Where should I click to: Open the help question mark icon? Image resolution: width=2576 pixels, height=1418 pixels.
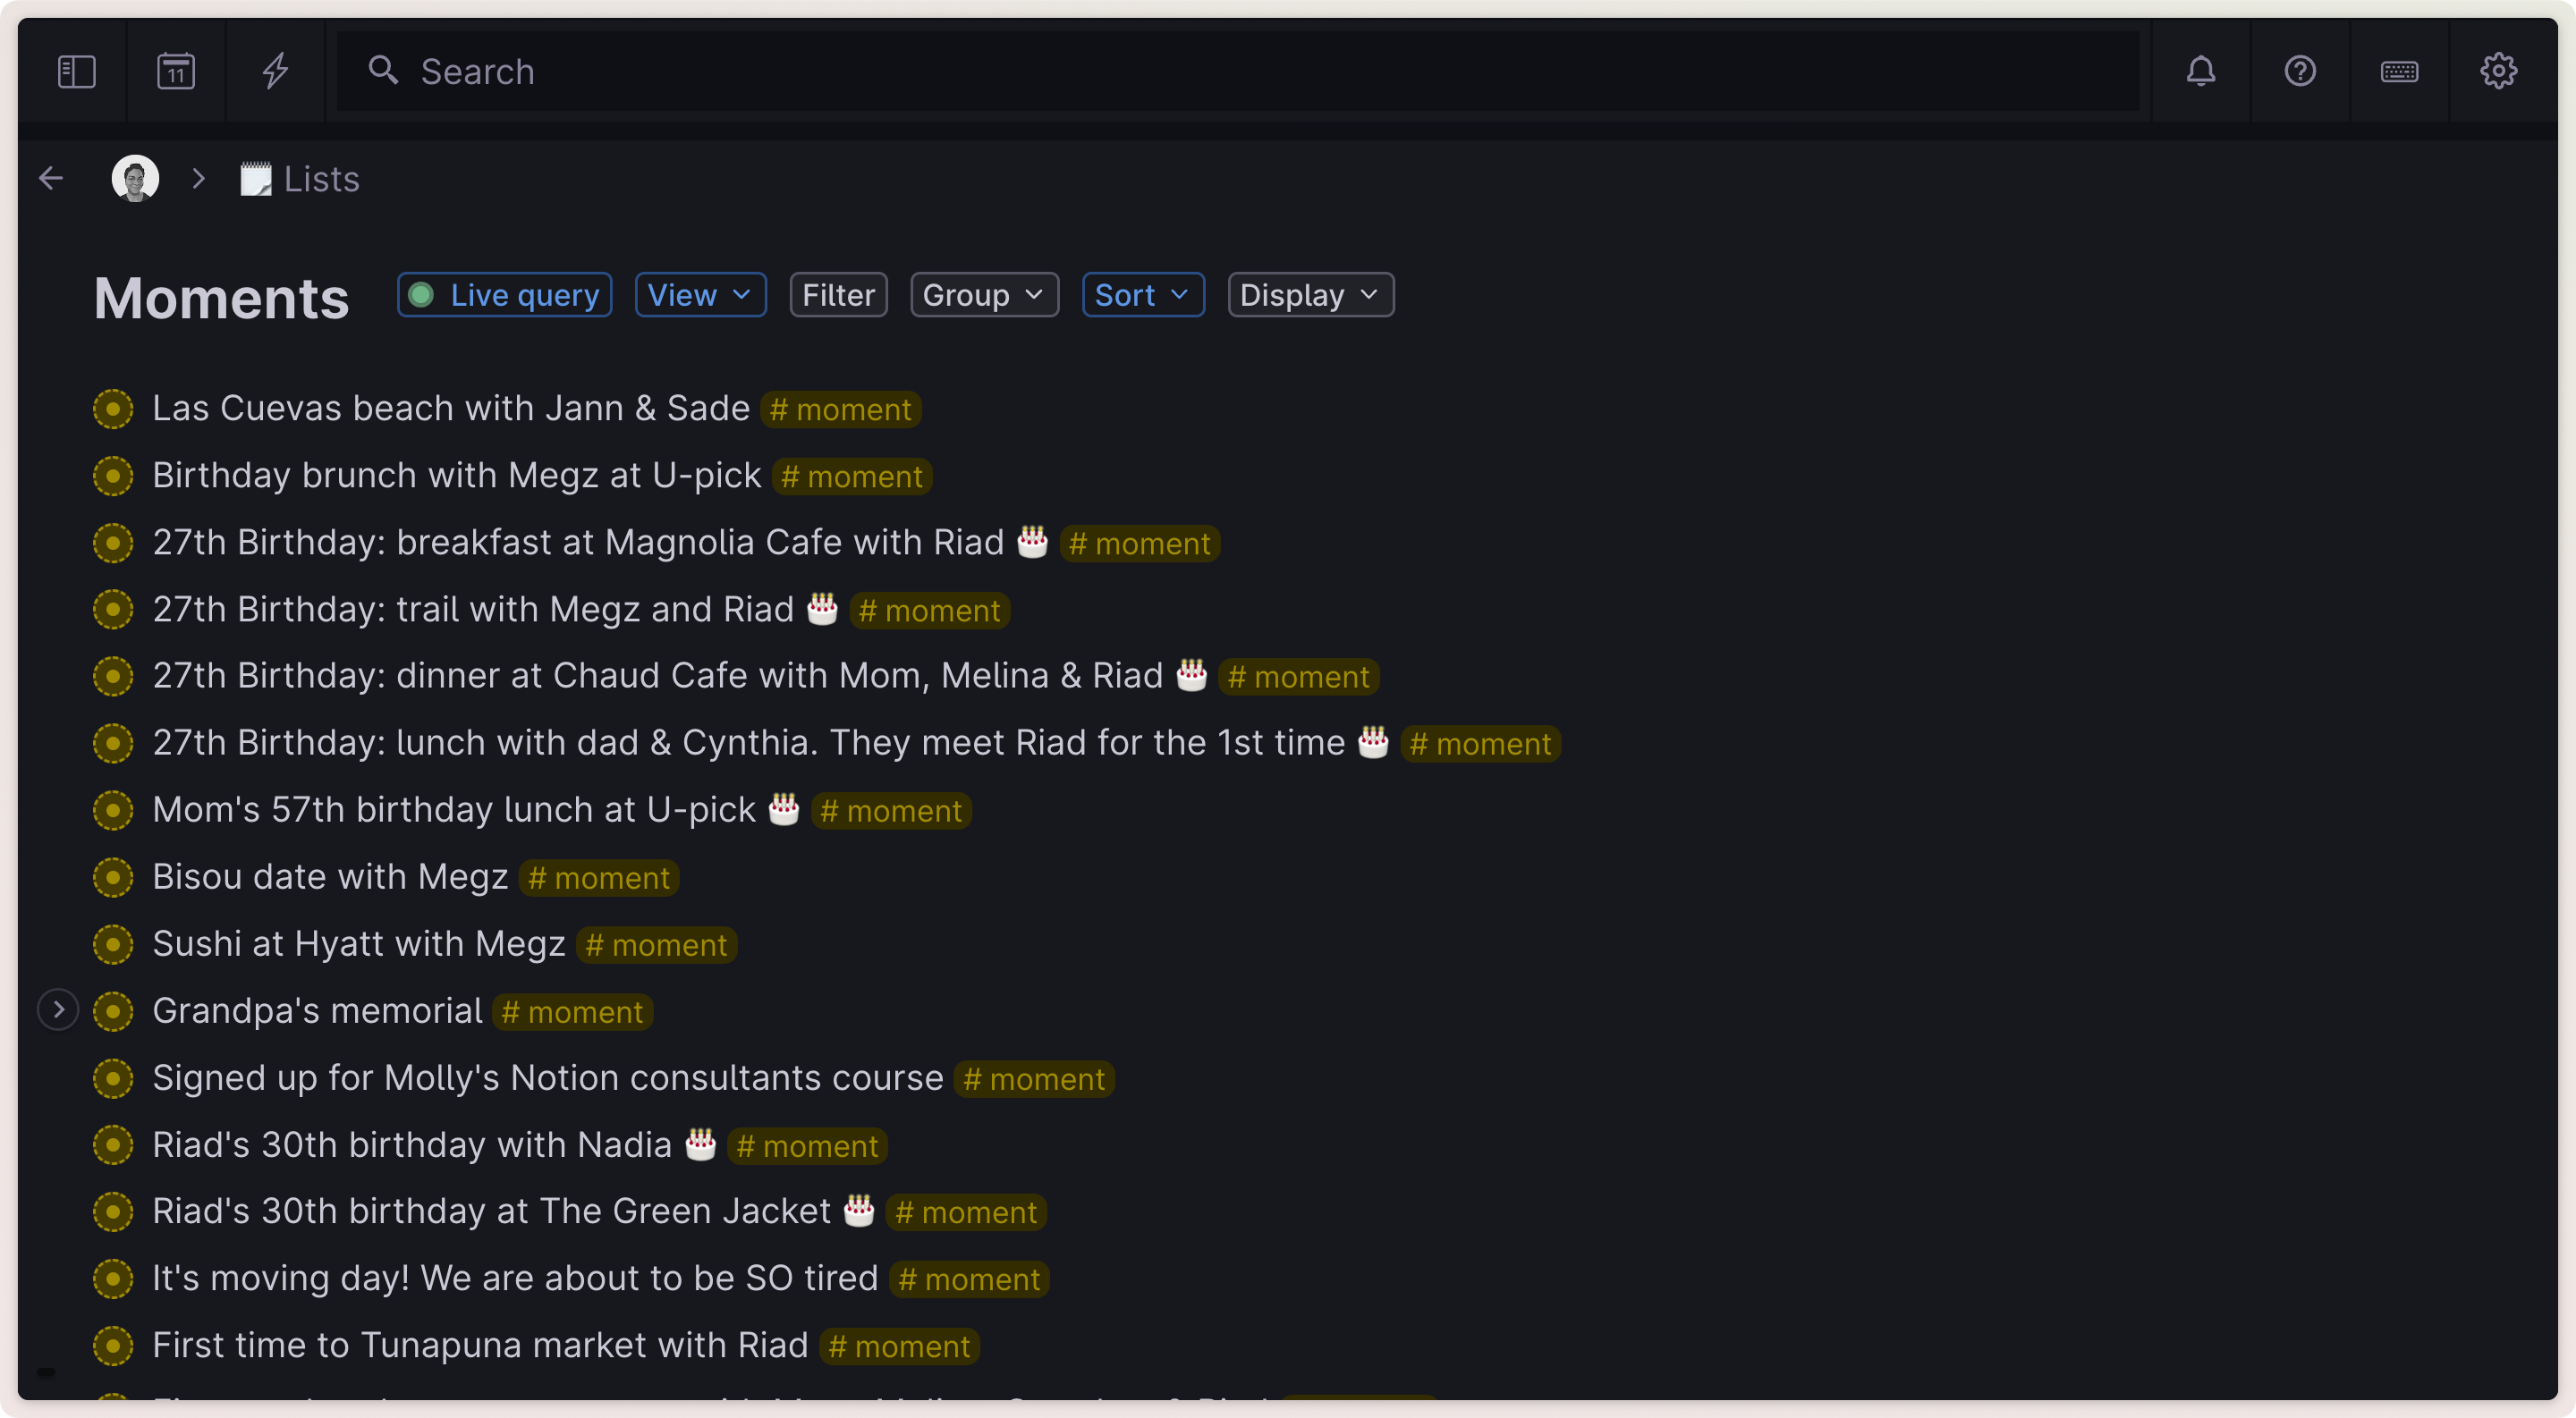click(x=2299, y=71)
